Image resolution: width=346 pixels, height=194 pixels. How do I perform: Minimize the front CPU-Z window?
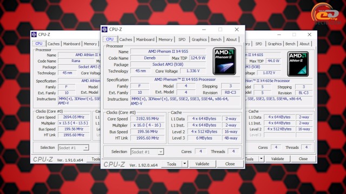pos(204,30)
